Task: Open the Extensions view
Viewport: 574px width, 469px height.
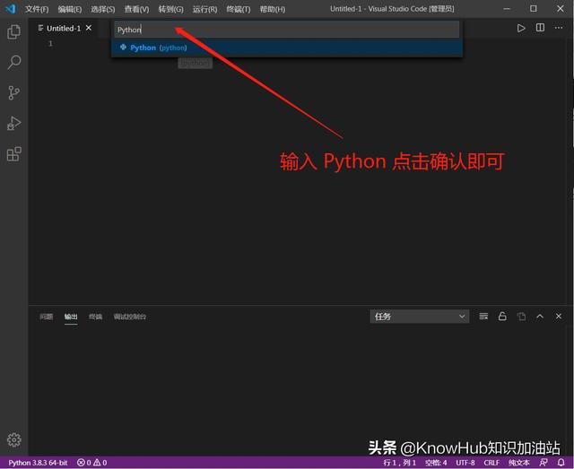Action: (x=14, y=154)
